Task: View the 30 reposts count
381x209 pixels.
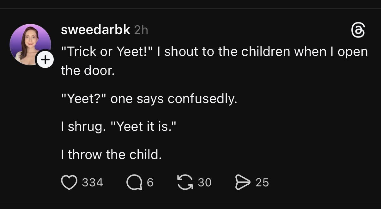Action: [205, 183]
